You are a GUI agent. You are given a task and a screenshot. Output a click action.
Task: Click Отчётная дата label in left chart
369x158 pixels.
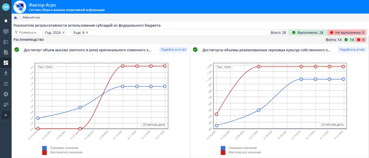154,125
